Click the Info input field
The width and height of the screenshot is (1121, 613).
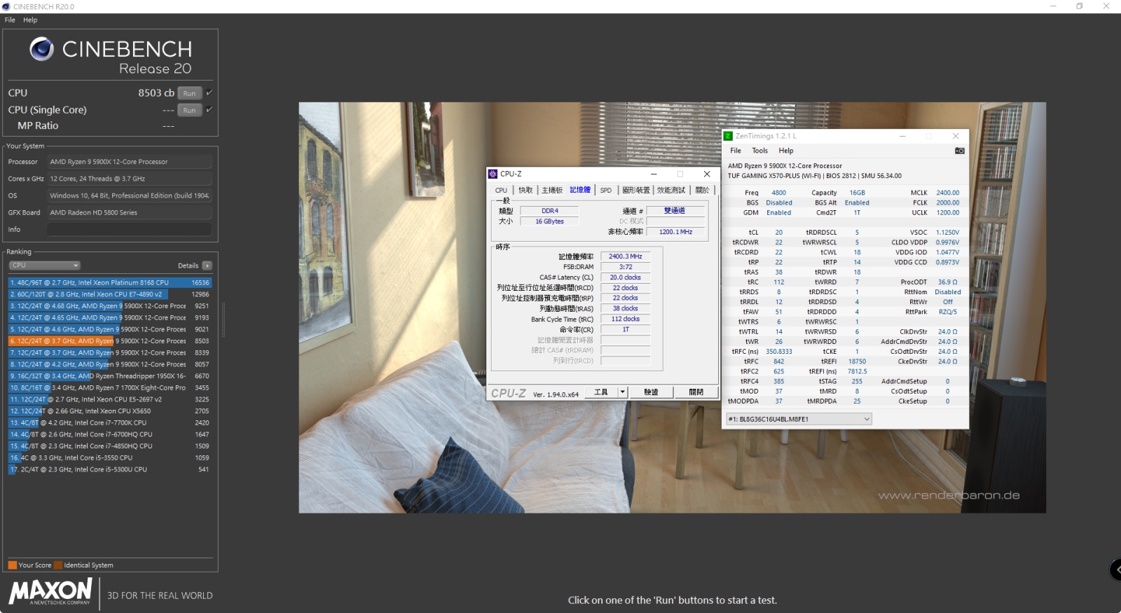click(130, 230)
